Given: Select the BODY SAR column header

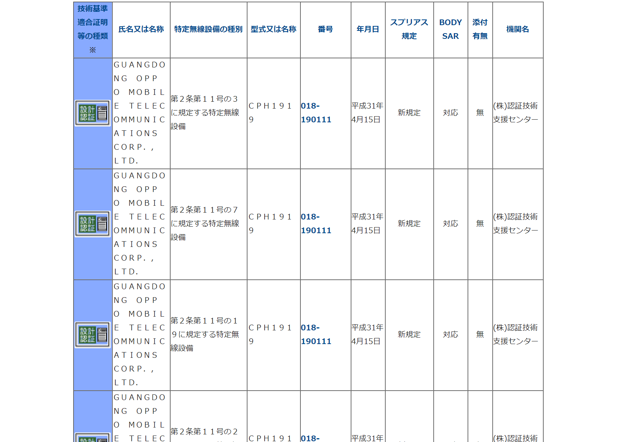Looking at the screenshot, I should [x=450, y=29].
